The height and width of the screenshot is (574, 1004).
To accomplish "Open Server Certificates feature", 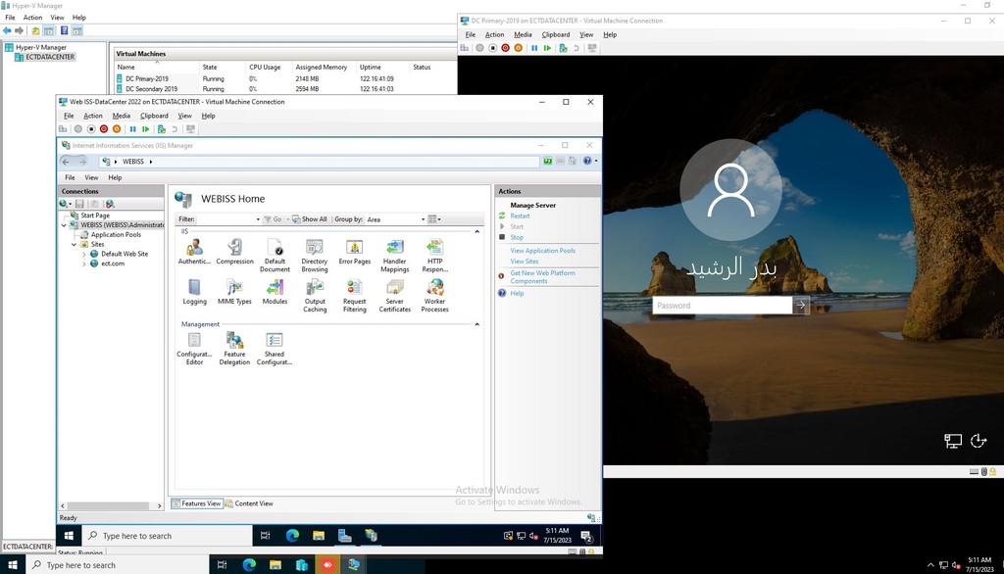I will tap(394, 296).
